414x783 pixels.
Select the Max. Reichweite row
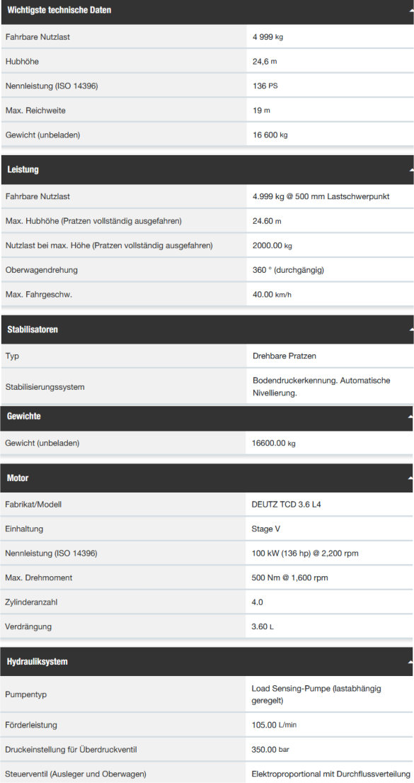(x=207, y=111)
